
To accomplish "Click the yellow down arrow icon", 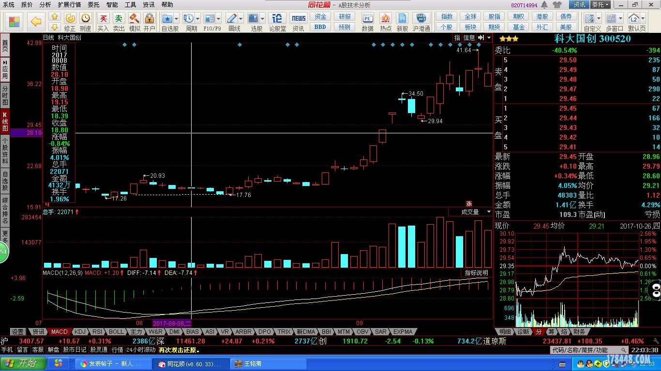I will (55, 27).
